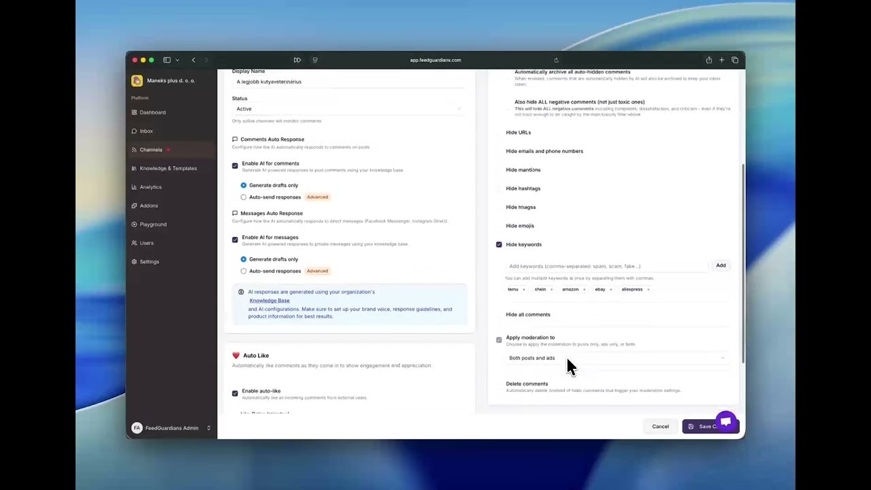
Task: Click the fast-forward icon in browser toolbar
Action: 297,60
